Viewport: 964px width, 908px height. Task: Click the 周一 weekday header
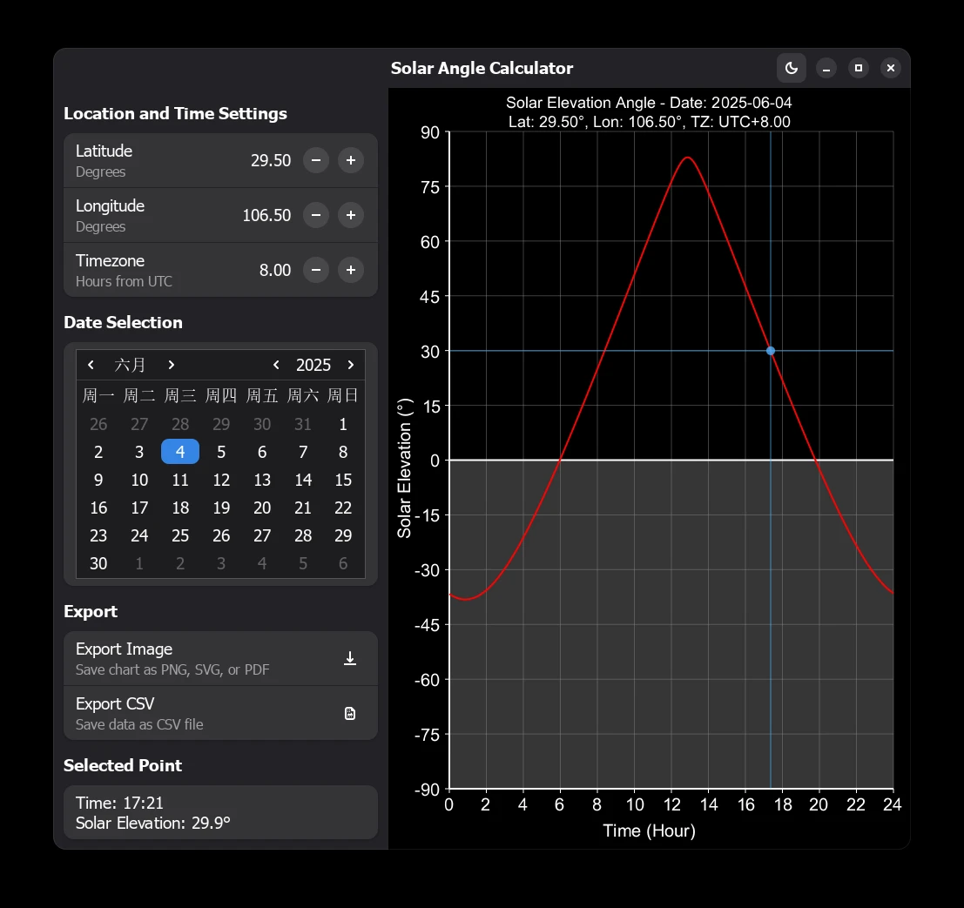(98, 395)
